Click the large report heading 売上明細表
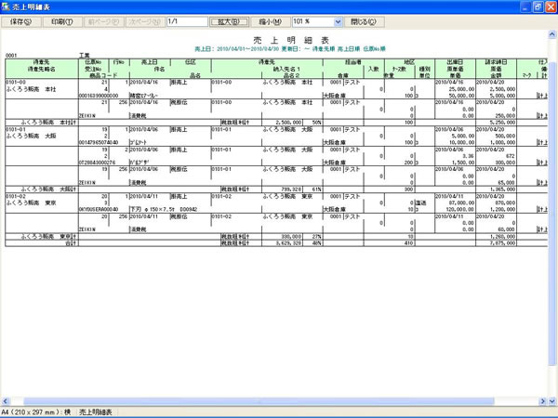The width and height of the screenshot is (558, 418). (x=291, y=40)
